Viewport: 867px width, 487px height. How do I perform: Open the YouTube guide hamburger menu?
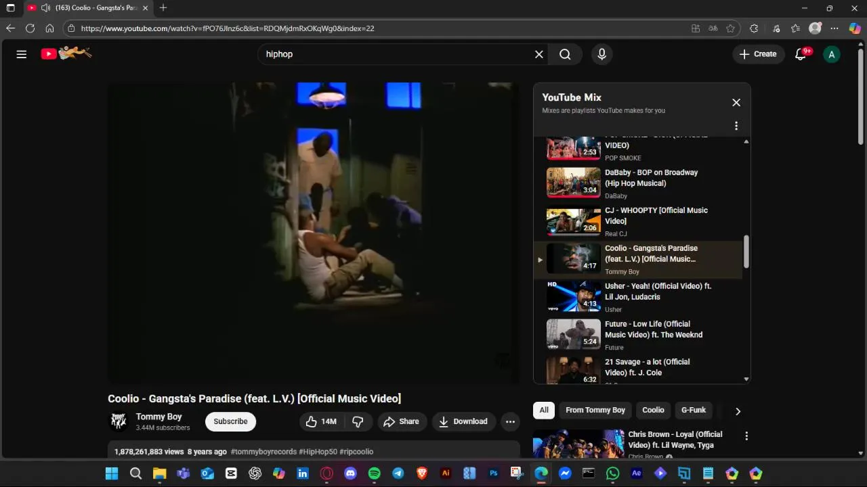(22, 54)
